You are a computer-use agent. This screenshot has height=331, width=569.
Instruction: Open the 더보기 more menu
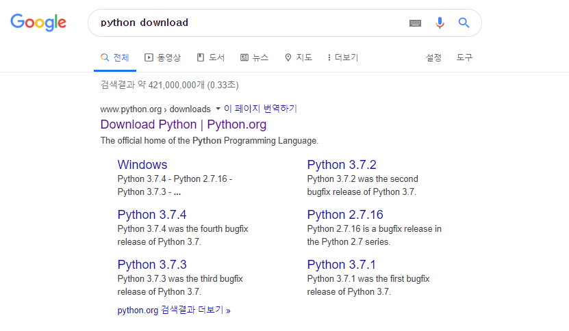point(342,57)
